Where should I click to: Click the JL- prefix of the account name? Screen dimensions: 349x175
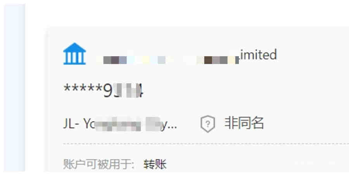click(71, 123)
